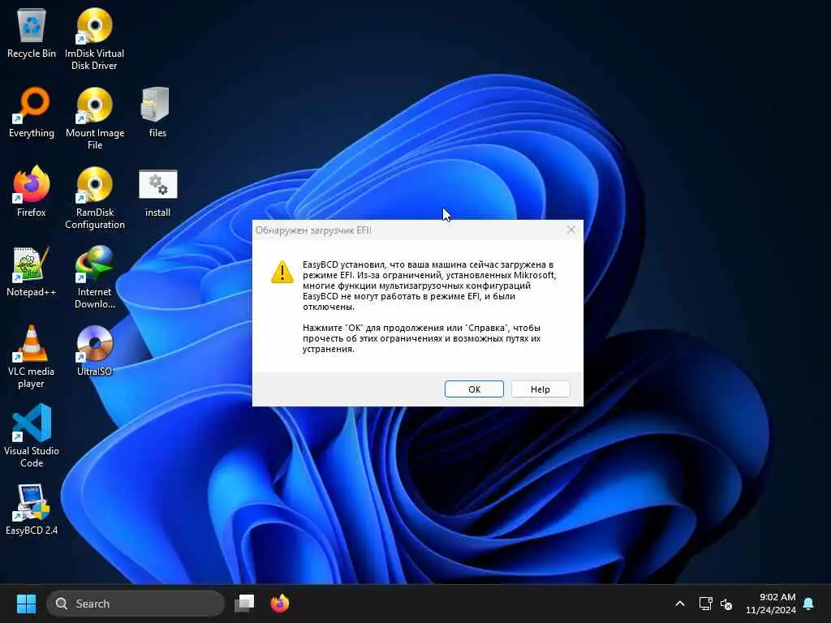The height and width of the screenshot is (623, 831).
Task: Open the Windows Start menu
Action: [26, 604]
